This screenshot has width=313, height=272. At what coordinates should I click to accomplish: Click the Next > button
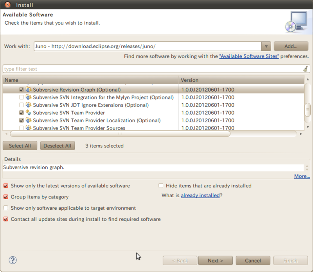(216, 261)
